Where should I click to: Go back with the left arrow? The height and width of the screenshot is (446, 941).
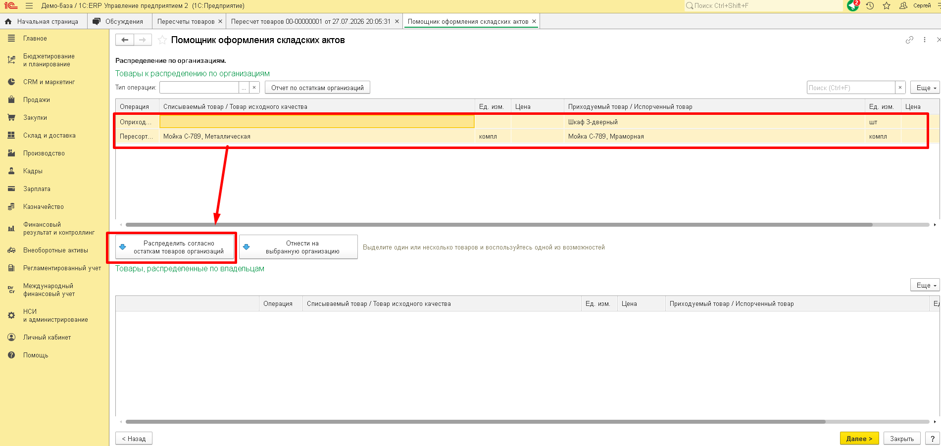(x=125, y=40)
